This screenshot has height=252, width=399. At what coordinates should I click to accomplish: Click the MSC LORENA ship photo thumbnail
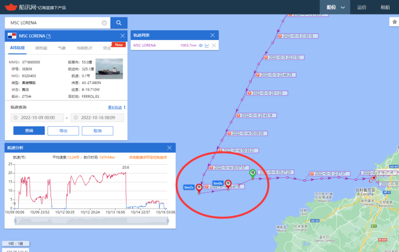coord(109,68)
